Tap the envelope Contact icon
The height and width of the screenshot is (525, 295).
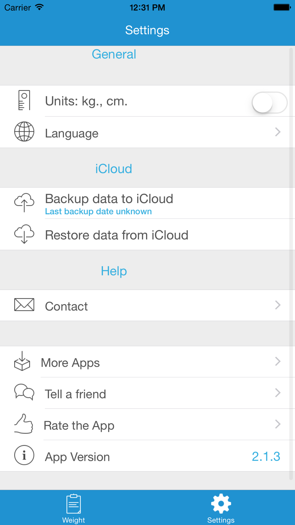[24, 305]
